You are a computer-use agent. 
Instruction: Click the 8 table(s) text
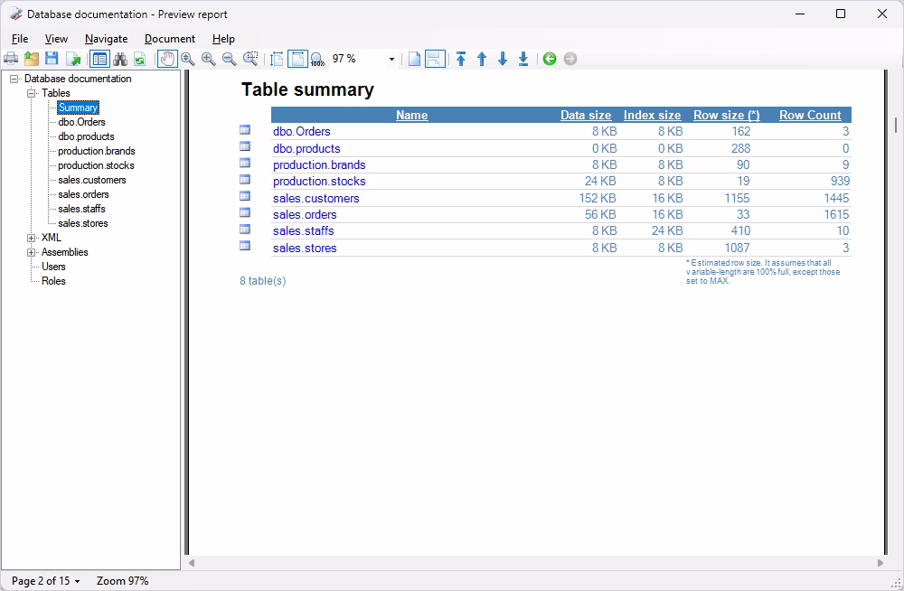click(x=263, y=281)
